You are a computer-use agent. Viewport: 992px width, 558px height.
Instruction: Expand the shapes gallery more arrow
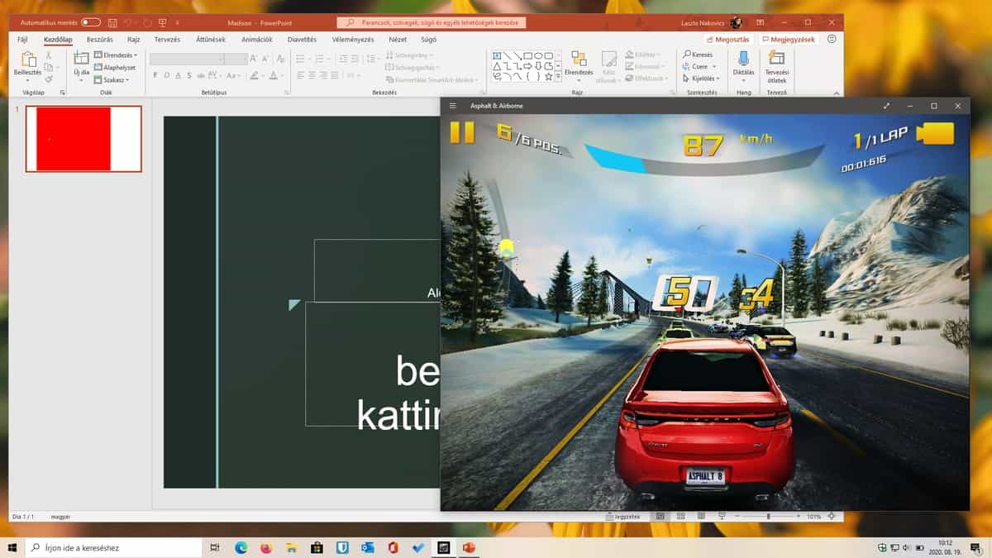point(558,76)
